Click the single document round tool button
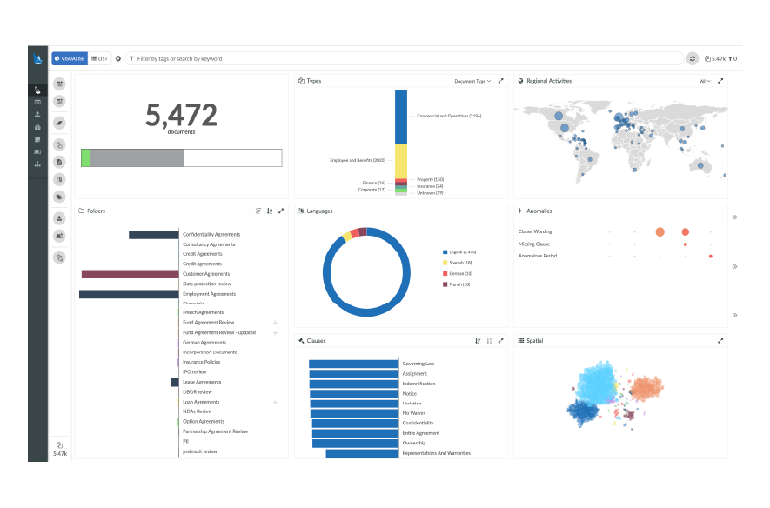Screen dimensions: 770x508 pyautogui.click(x=59, y=162)
